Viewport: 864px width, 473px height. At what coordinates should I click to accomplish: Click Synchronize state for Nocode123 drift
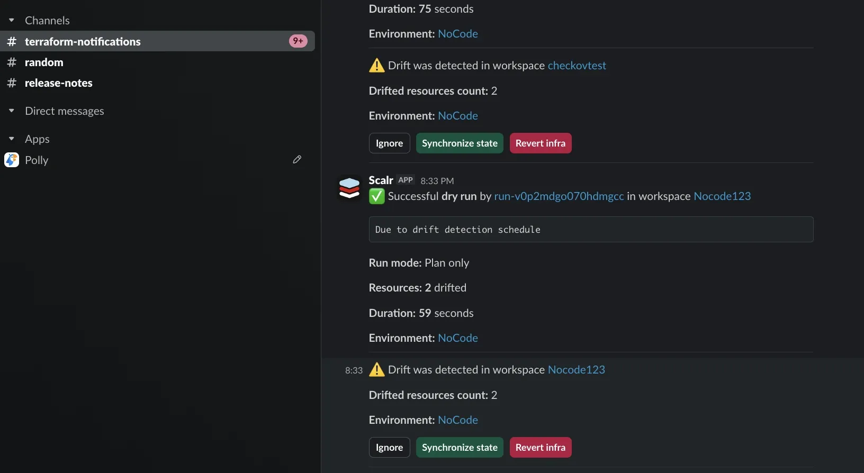tap(460, 448)
